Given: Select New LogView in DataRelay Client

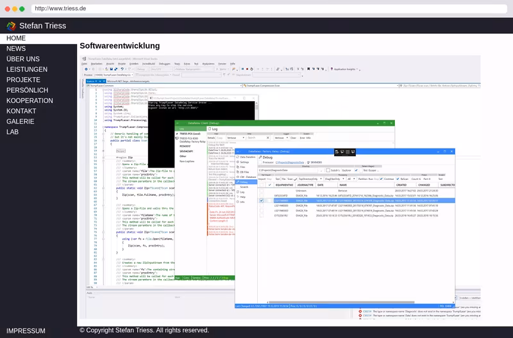Looking at the screenshot, I should tap(187, 161).
